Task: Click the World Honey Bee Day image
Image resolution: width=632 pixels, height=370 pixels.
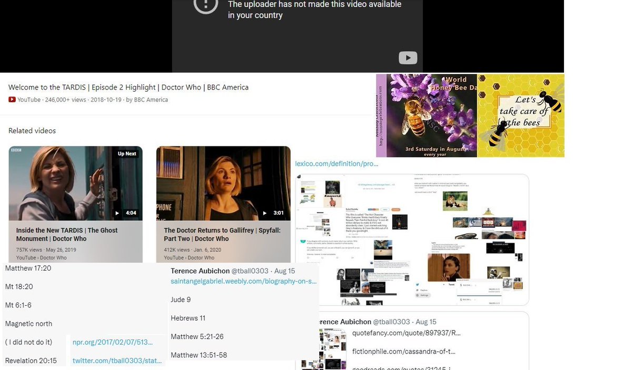Action: (x=427, y=115)
